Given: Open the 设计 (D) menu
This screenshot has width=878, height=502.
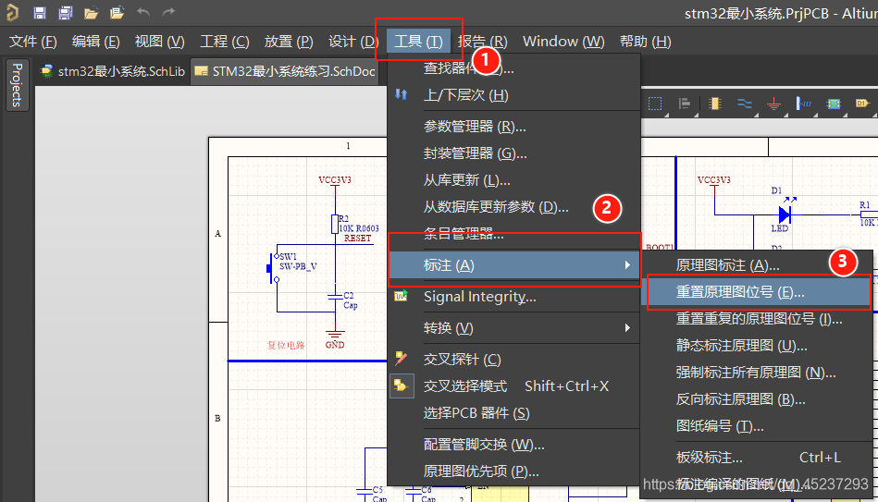Looking at the screenshot, I should click(352, 42).
